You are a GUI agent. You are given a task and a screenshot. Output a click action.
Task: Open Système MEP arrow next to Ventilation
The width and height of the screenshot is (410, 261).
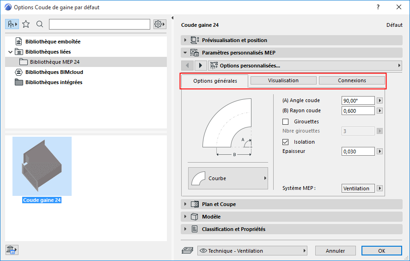pyautogui.click(x=379, y=188)
